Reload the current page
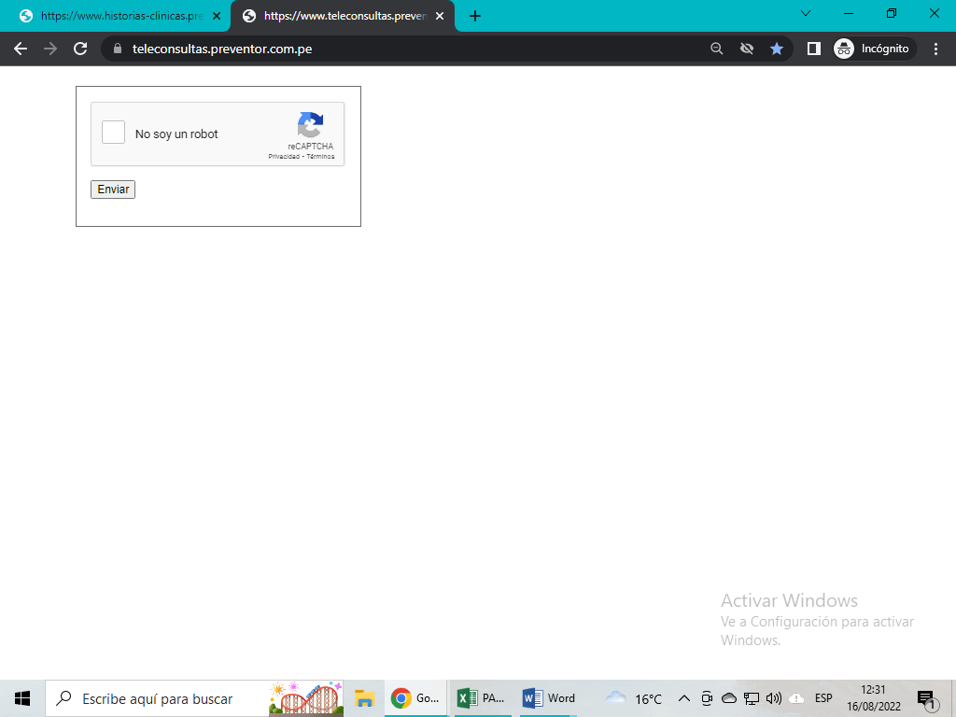This screenshot has width=956, height=717. 80,49
